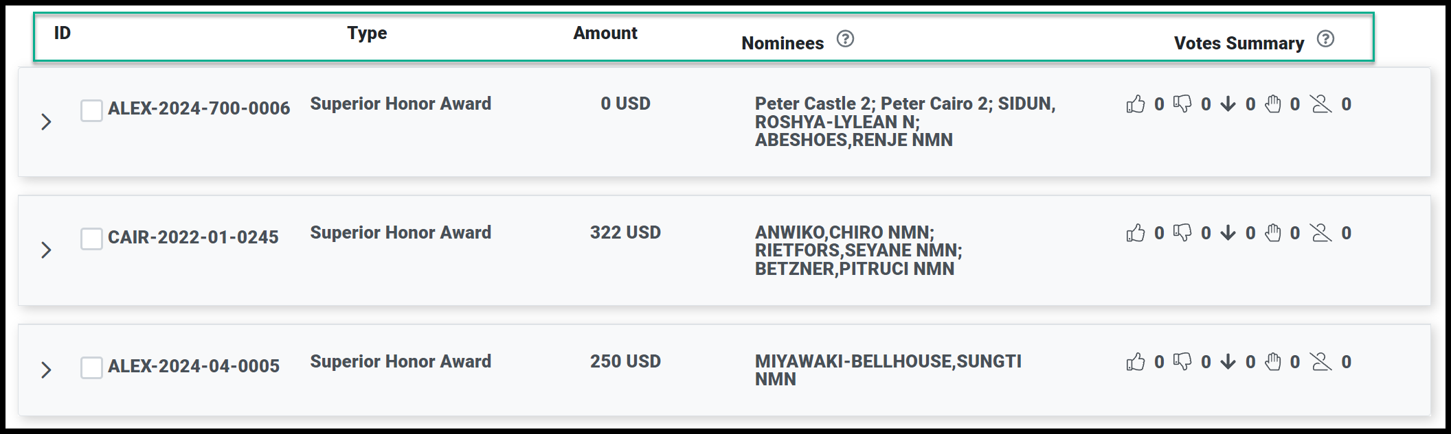This screenshot has height=434, width=1451.
Task: Select the CAIR-2022-01-0245 checkbox
Action: tap(91, 239)
